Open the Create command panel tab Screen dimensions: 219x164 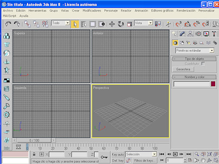175,34
